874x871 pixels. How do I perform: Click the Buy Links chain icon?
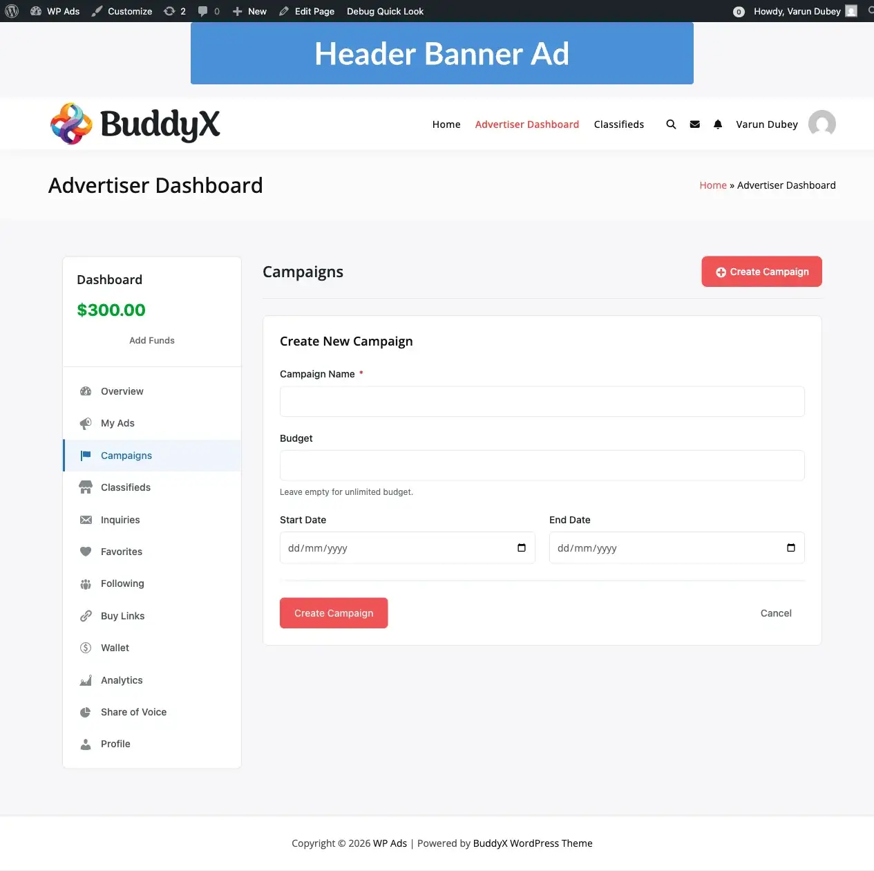[x=86, y=616]
